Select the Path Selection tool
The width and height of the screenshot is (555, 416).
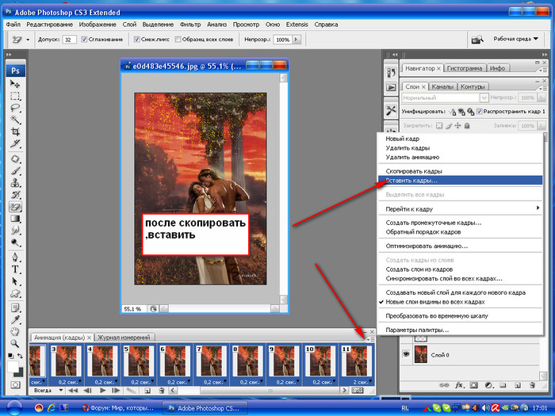(x=15, y=281)
